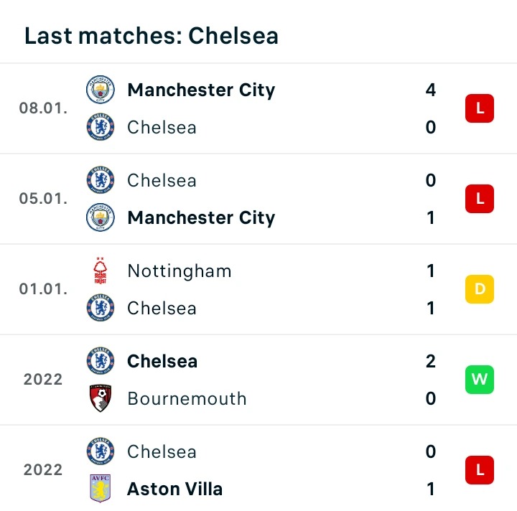Select the 01.01. match date
This screenshot has width=517, height=511.
pyautogui.click(x=43, y=289)
